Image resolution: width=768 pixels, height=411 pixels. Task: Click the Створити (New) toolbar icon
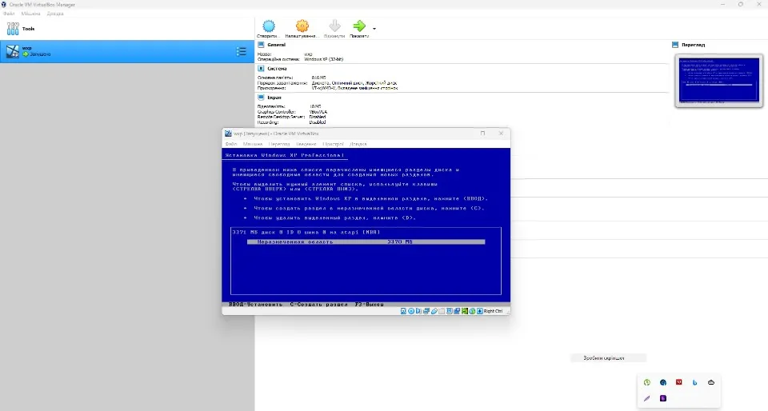[x=269, y=26]
